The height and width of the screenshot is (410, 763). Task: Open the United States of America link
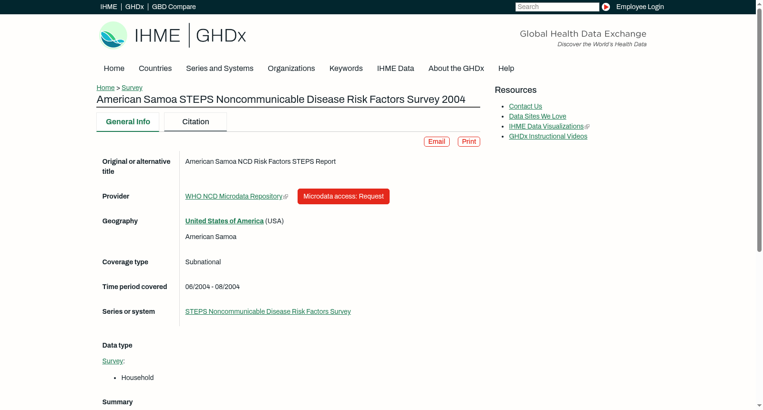pos(225,221)
